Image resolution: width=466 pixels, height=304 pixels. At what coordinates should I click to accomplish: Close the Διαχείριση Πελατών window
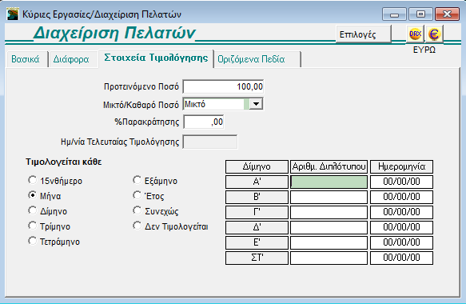pos(447,14)
